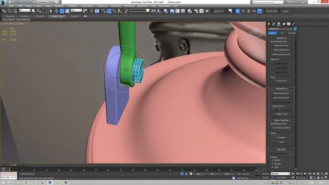Image resolution: width=329 pixels, height=185 pixels.
Task: Open the Material Editor
Action: [x=190, y=11]
